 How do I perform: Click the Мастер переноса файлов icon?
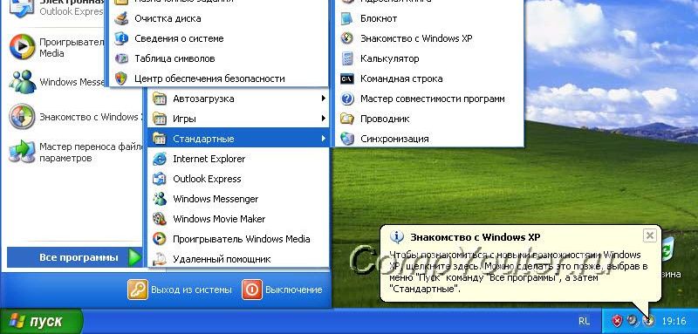(x=23, y=152)
